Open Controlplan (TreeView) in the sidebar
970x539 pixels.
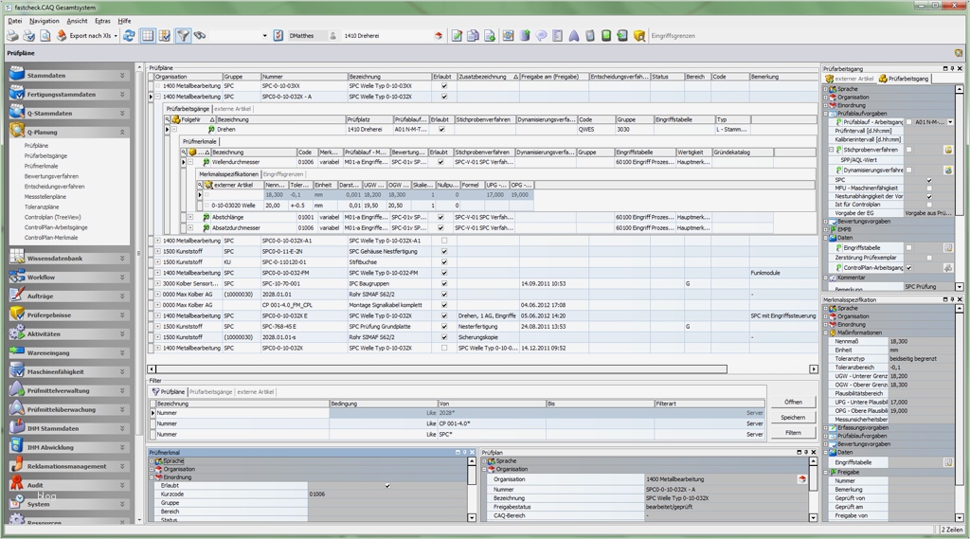pos(53,217)
